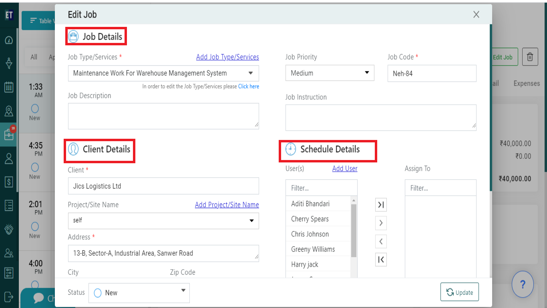This screenshot has height=308, width=547.
Task: Click the Client field Jics Logistics Ltd
Action: [x=163, y=186]
